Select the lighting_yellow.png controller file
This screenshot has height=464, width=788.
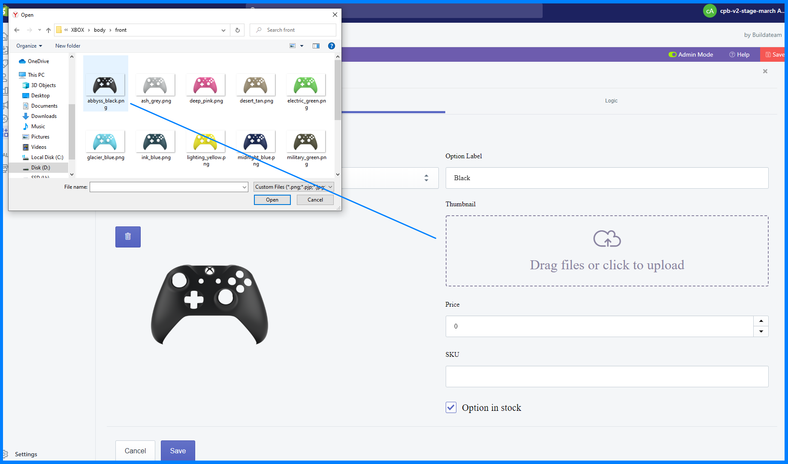coord(206,148)
